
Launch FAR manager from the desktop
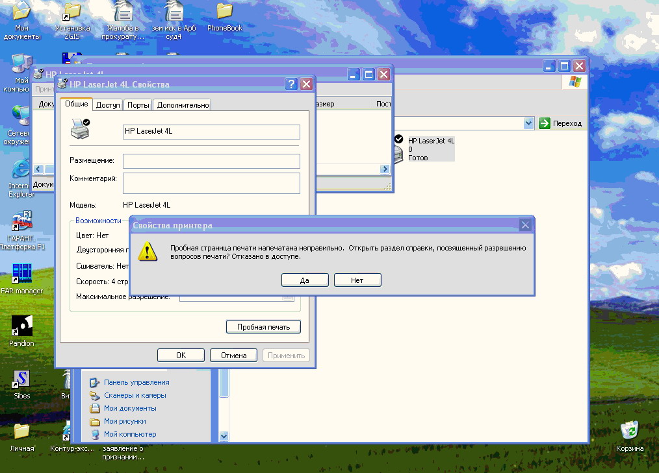tap(22, 279)
